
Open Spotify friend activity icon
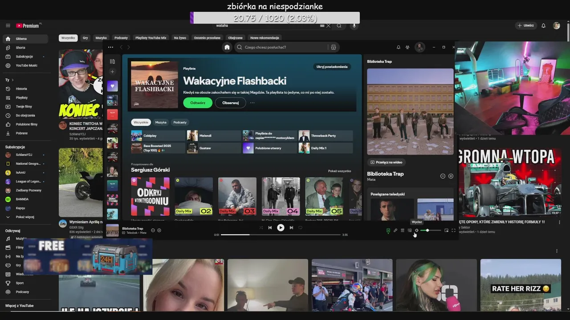pos(407,47)
